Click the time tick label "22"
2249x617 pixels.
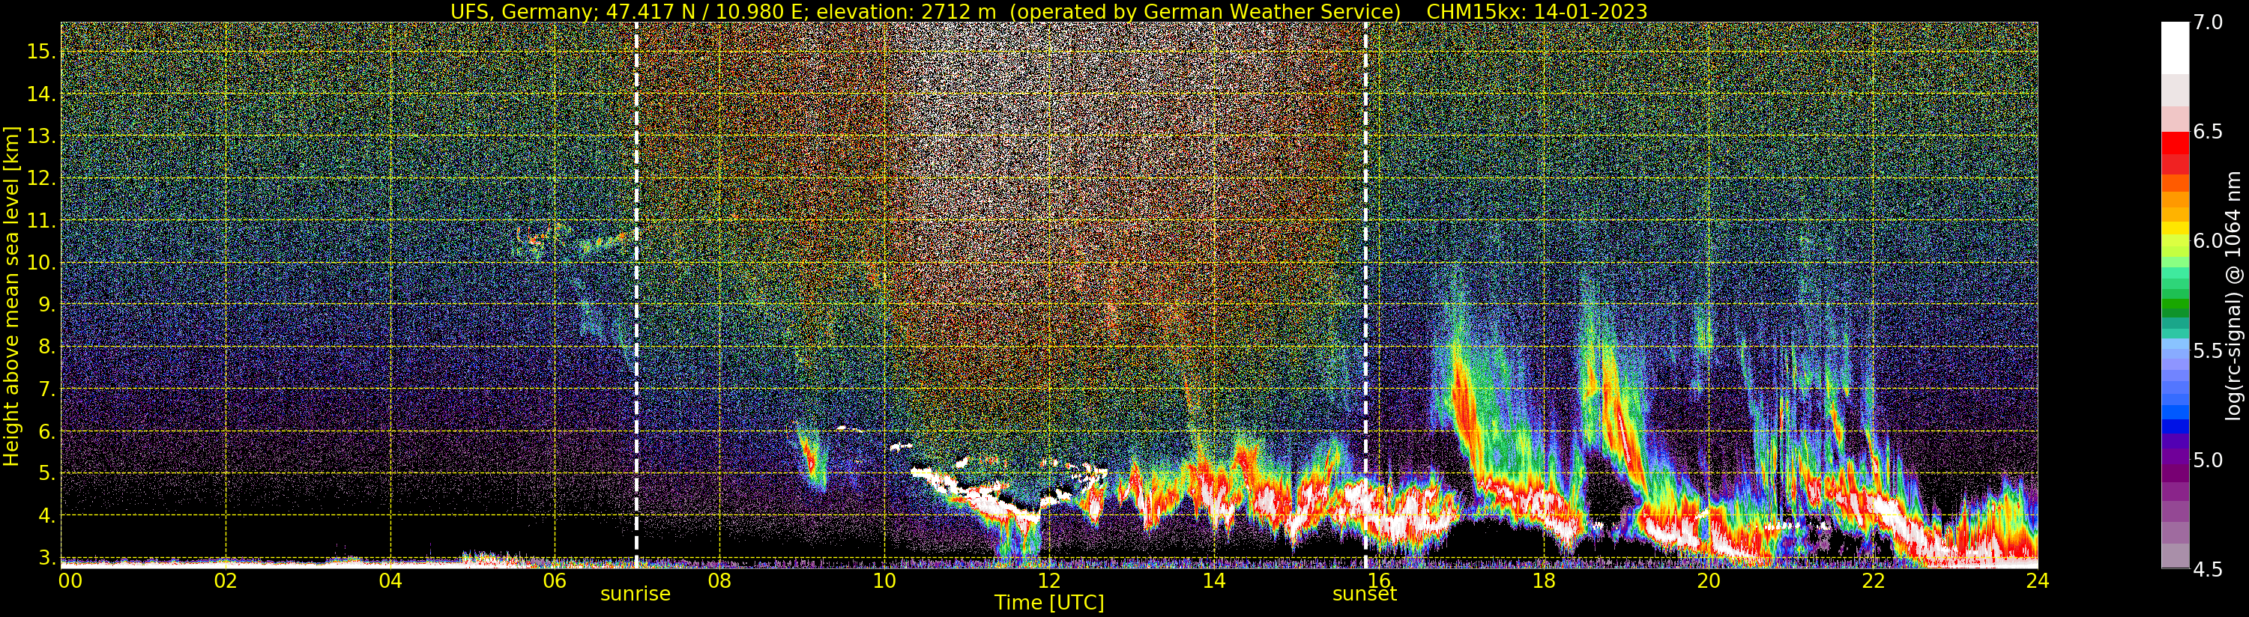click(x=1874, y=581)
